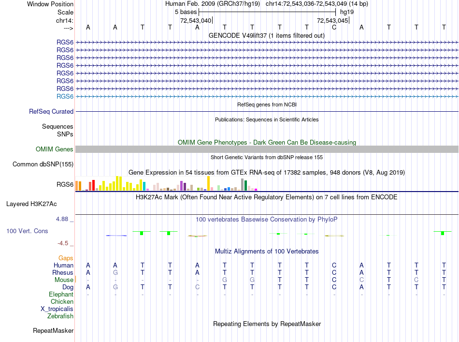
Task: Open the 'RefSeq genes from NCBI' title
Action: click(x=267, y=104)
